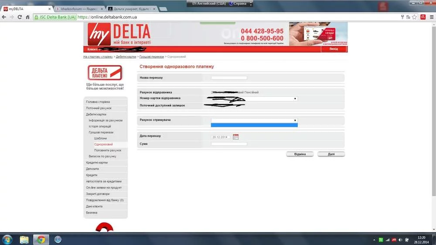Switch to Chrome in the taskbar
Viewport: 436px width, 245px height.
click(x=41, y=239)
